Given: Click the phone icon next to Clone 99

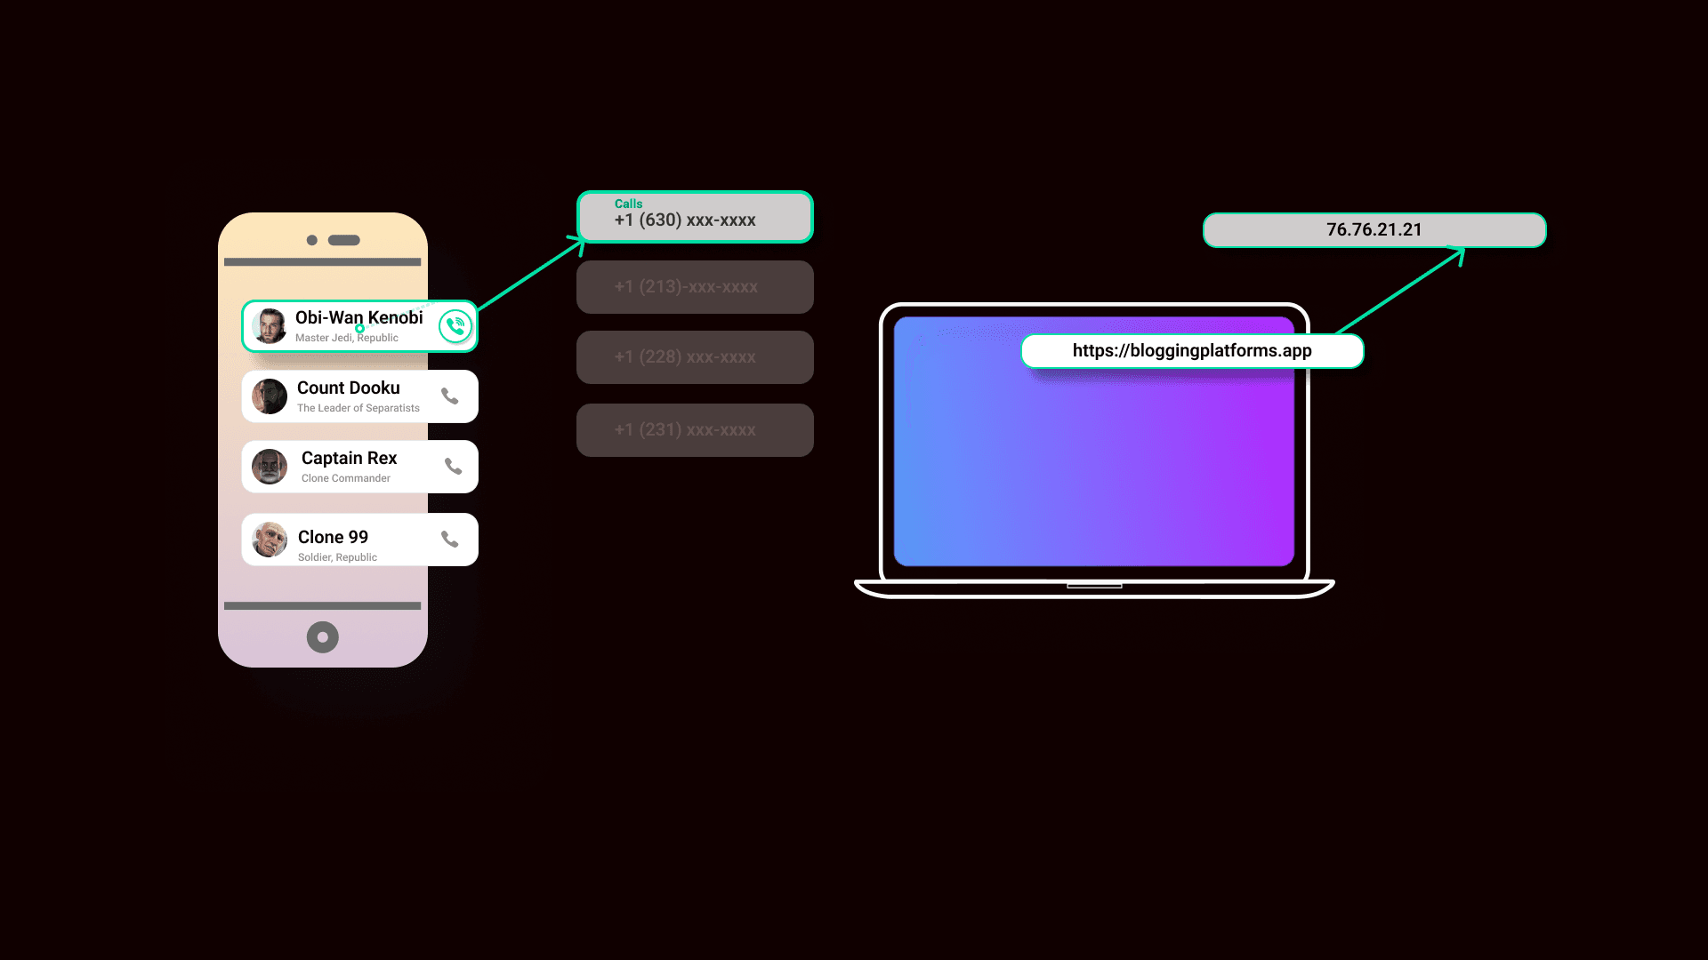Looking at the screenshot, I should pos(449,540).
